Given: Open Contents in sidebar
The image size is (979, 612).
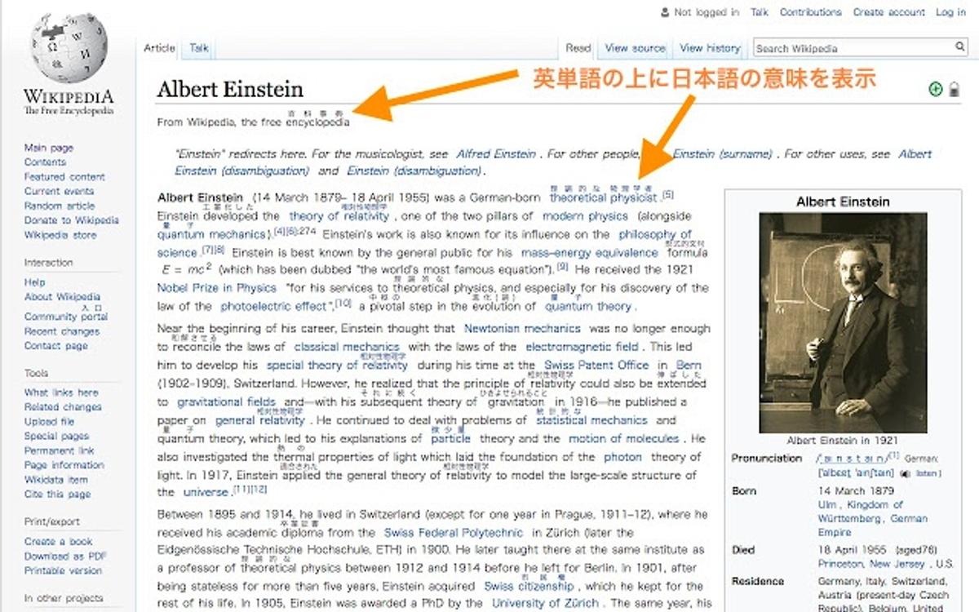Looking at the screenshot, I should [x=45, y=162].
